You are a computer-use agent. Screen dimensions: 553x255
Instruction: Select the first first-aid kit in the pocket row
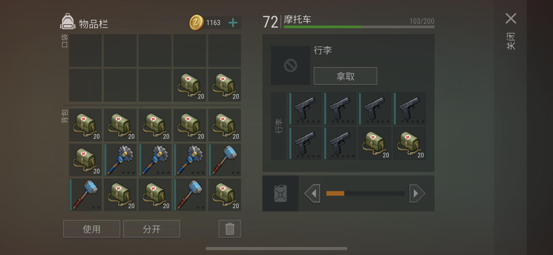190,85
